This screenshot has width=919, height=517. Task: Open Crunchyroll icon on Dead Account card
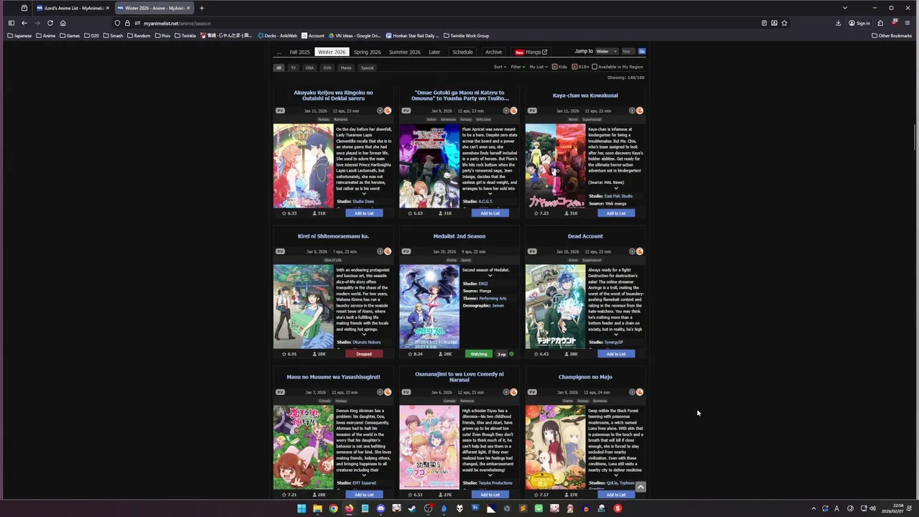pyautogui.click(x=640, y=251)
